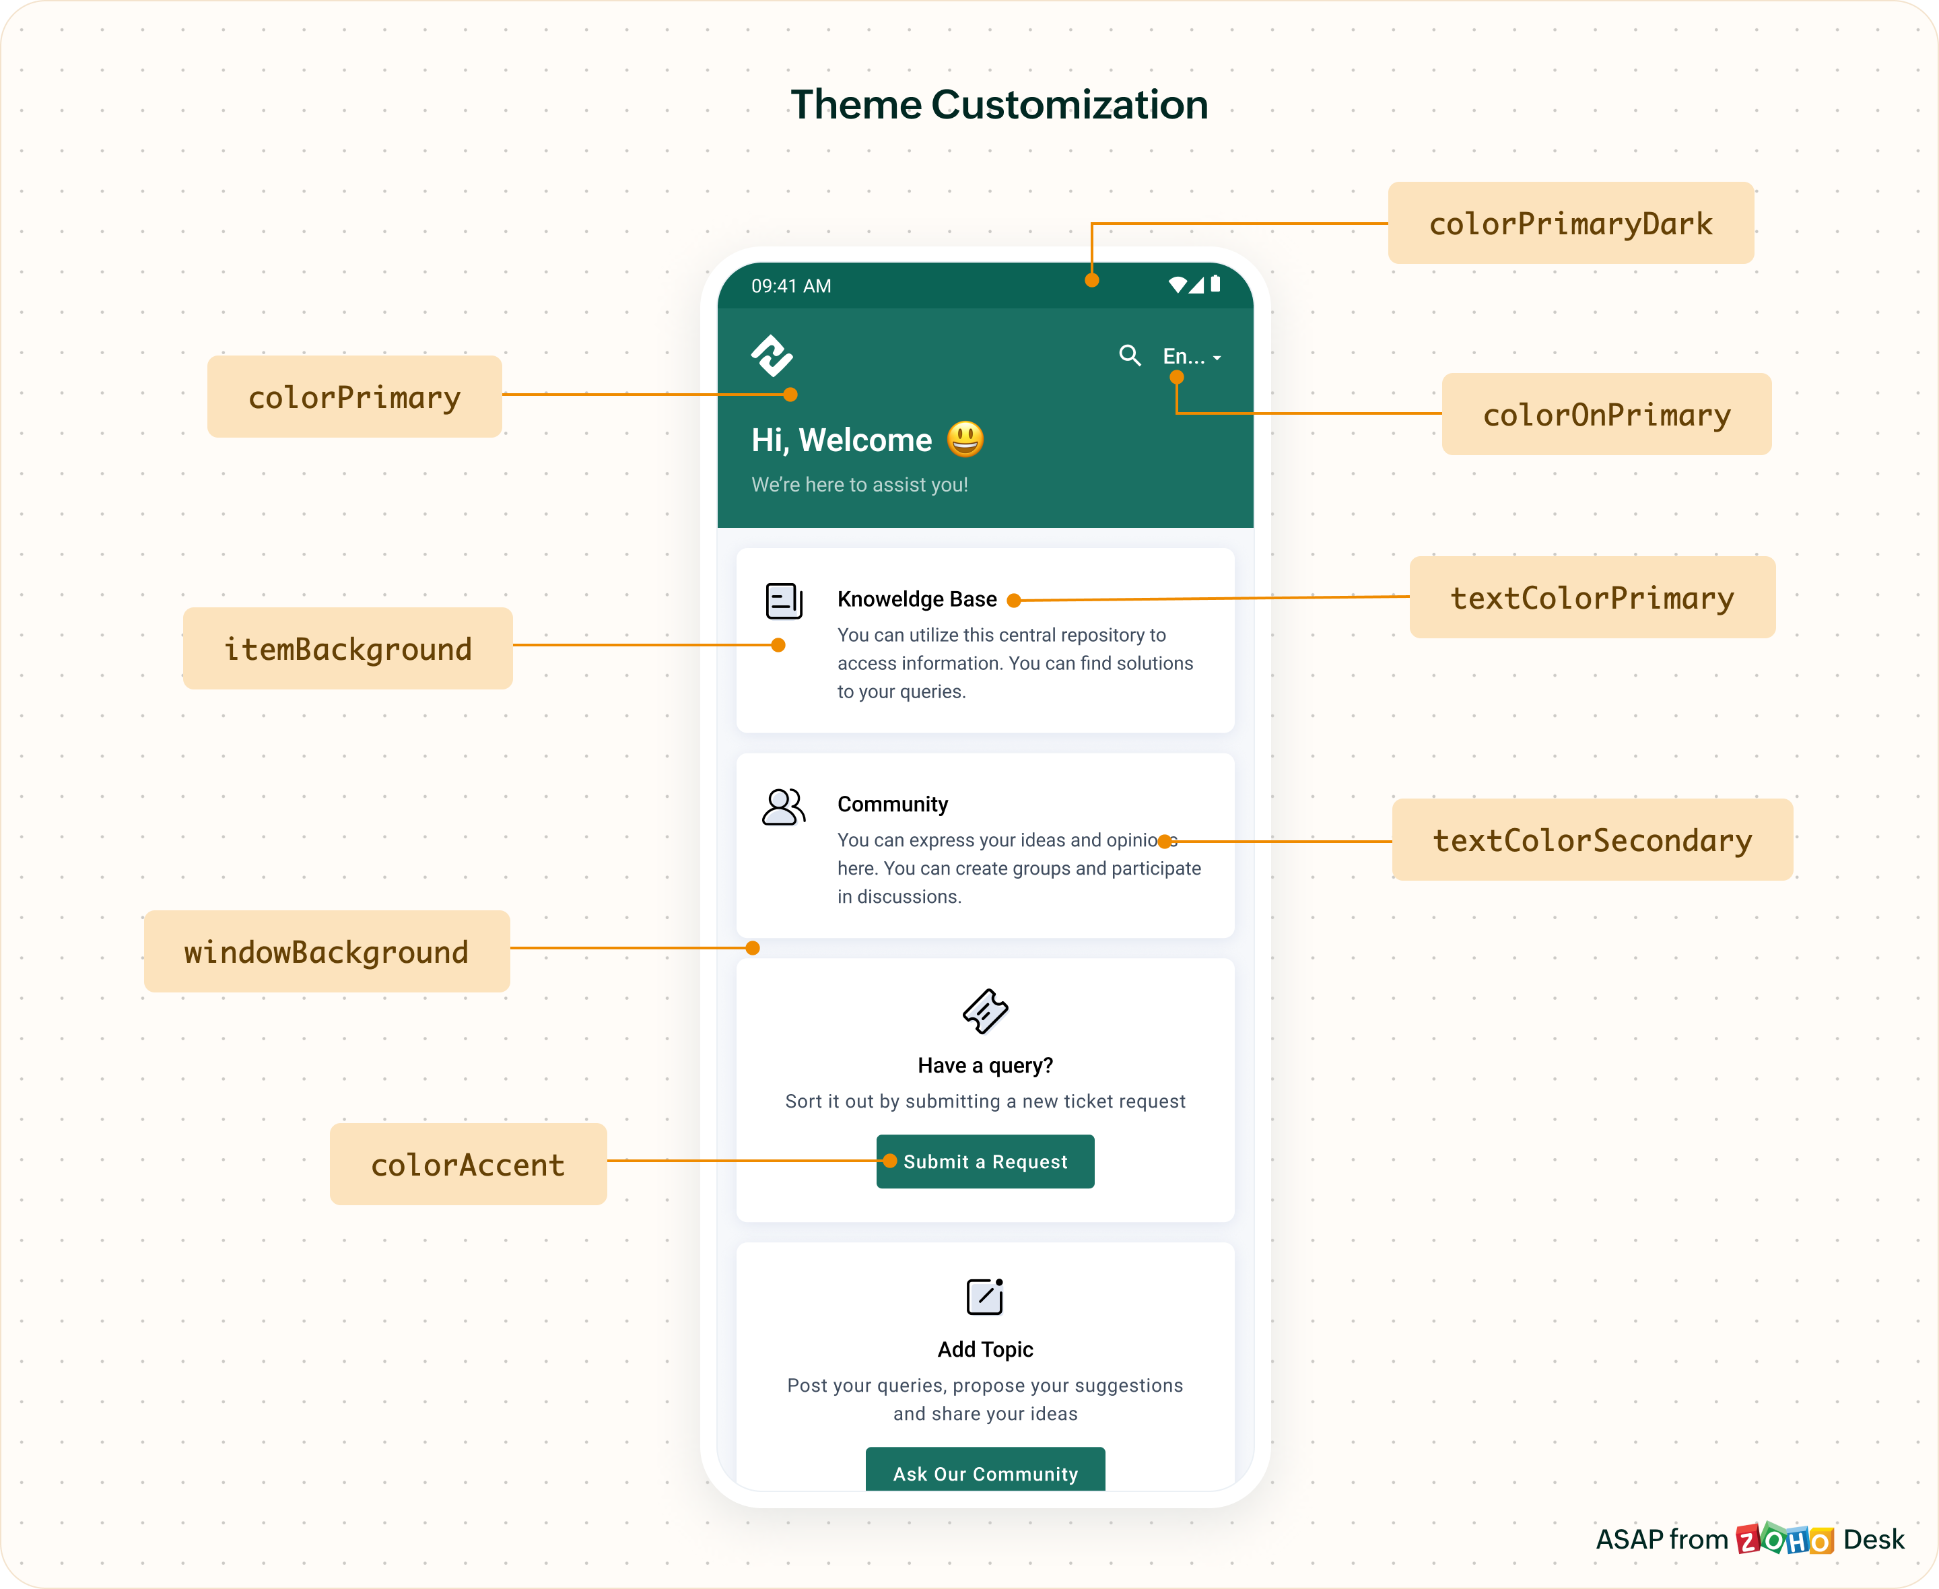Click the Add Topic edit icon

984,1296
